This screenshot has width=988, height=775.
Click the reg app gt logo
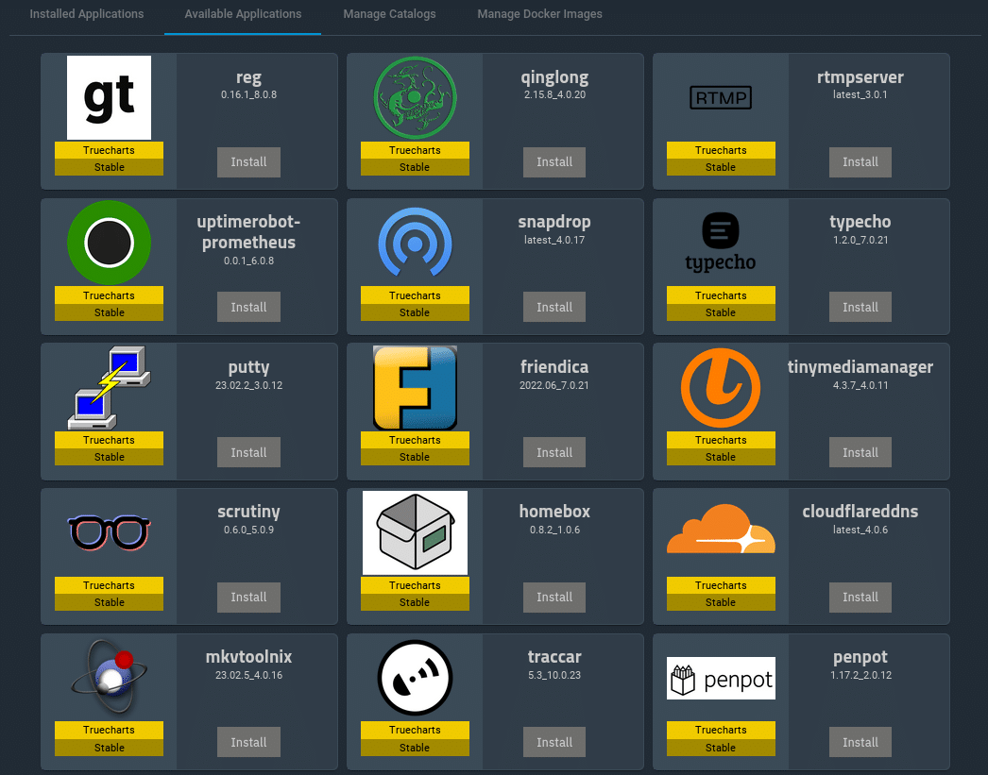pyautogui.click(x=109, y=97)
